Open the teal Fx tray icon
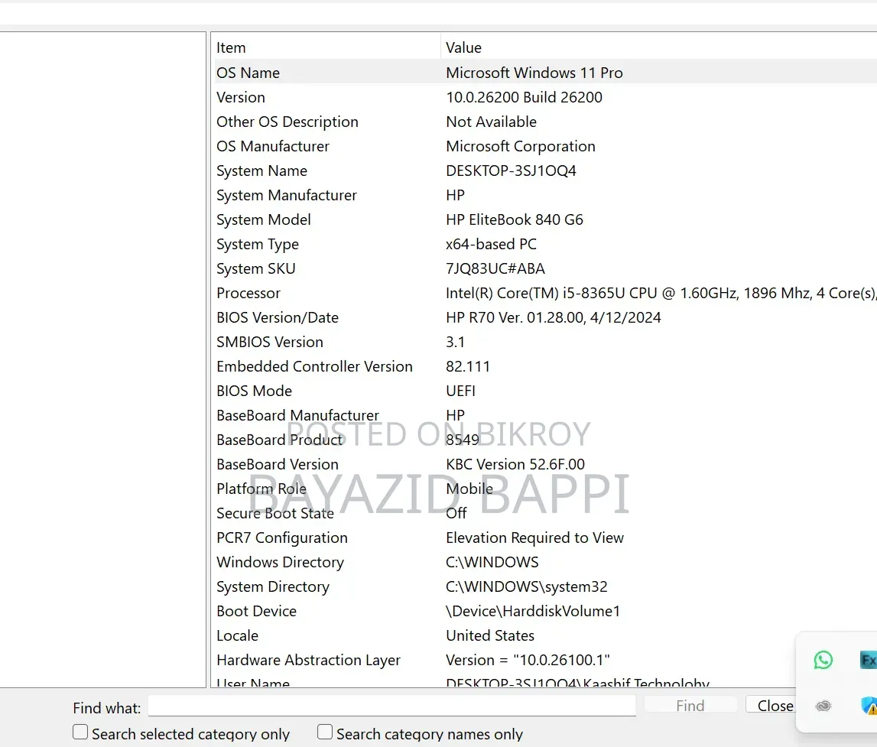The width and height of the screenshot is (877, 747). [869, 661]
